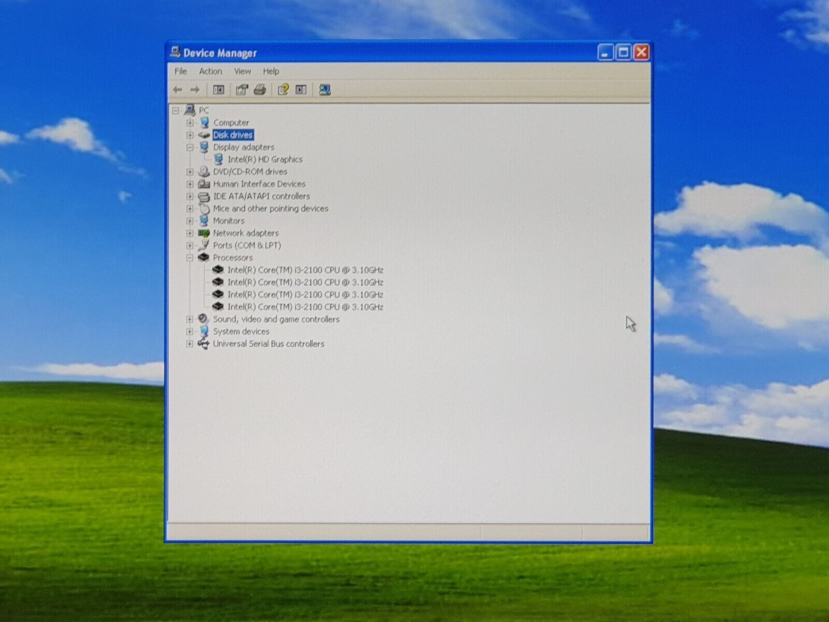Expand Universal Serial Bus controllers
Viewport: 829px width, 622px height.
point(190,344)
